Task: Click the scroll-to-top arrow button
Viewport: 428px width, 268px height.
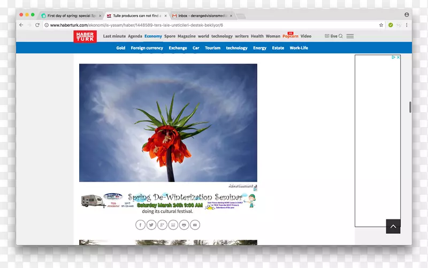Action: [x=393, y=226]
